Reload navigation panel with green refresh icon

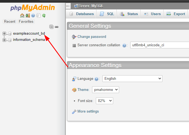pos(44,16)
